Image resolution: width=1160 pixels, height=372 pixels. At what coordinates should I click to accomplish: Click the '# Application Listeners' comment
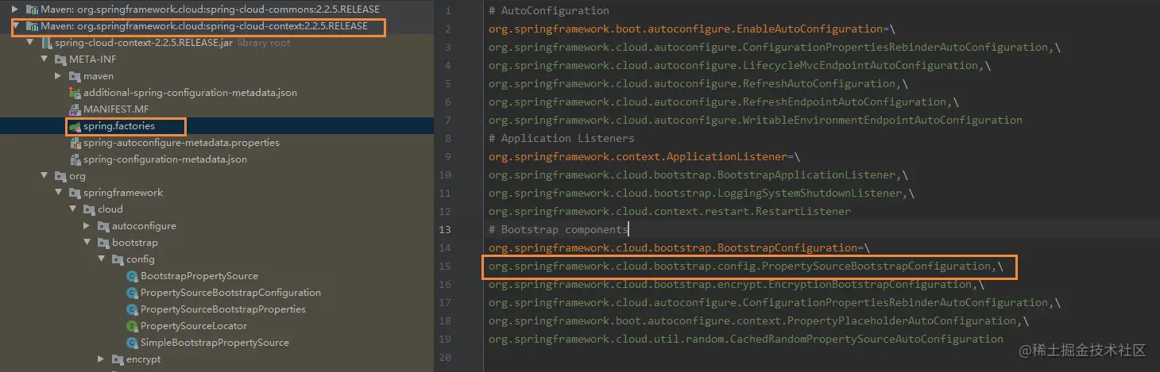562,139
